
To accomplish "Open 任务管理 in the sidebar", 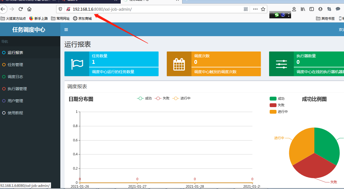I will tap(30, 65).
